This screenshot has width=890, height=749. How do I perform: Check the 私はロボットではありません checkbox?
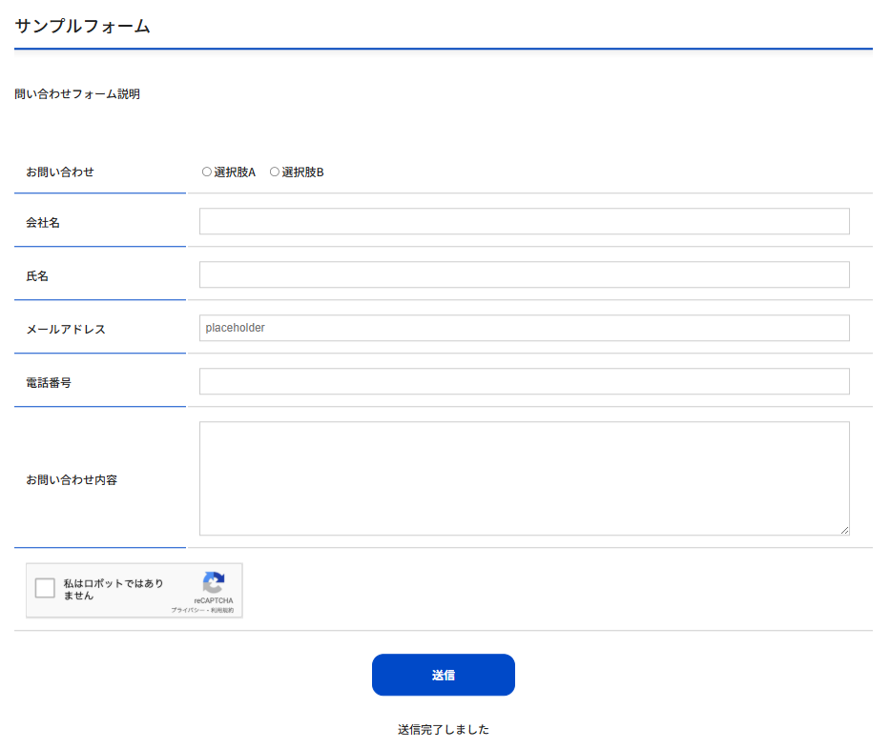(x=45, y=588)
